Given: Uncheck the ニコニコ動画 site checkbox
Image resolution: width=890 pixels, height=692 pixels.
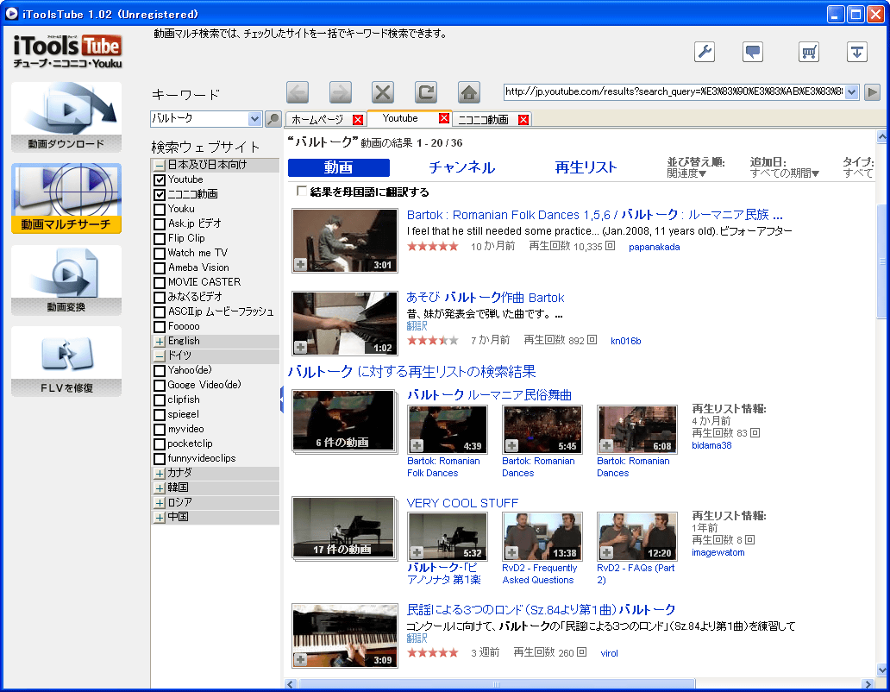Looking at the screenshot, I should pos(160,195).
